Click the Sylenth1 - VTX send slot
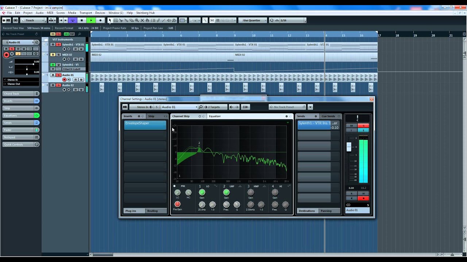This screenshot has height=262, width=467. point(319,125)
